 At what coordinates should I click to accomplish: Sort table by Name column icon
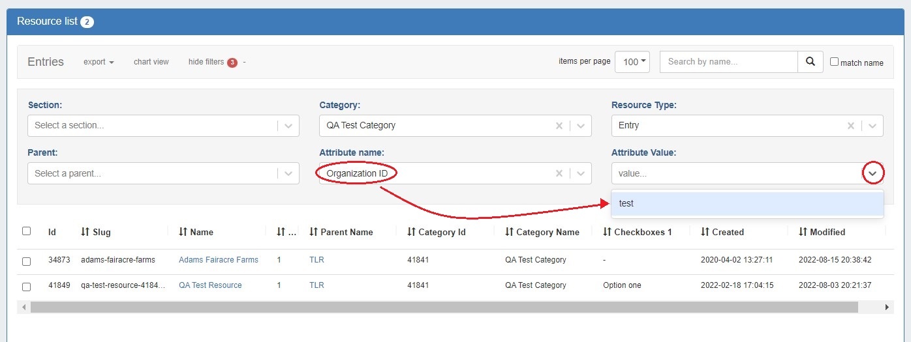tap(183, 232)
